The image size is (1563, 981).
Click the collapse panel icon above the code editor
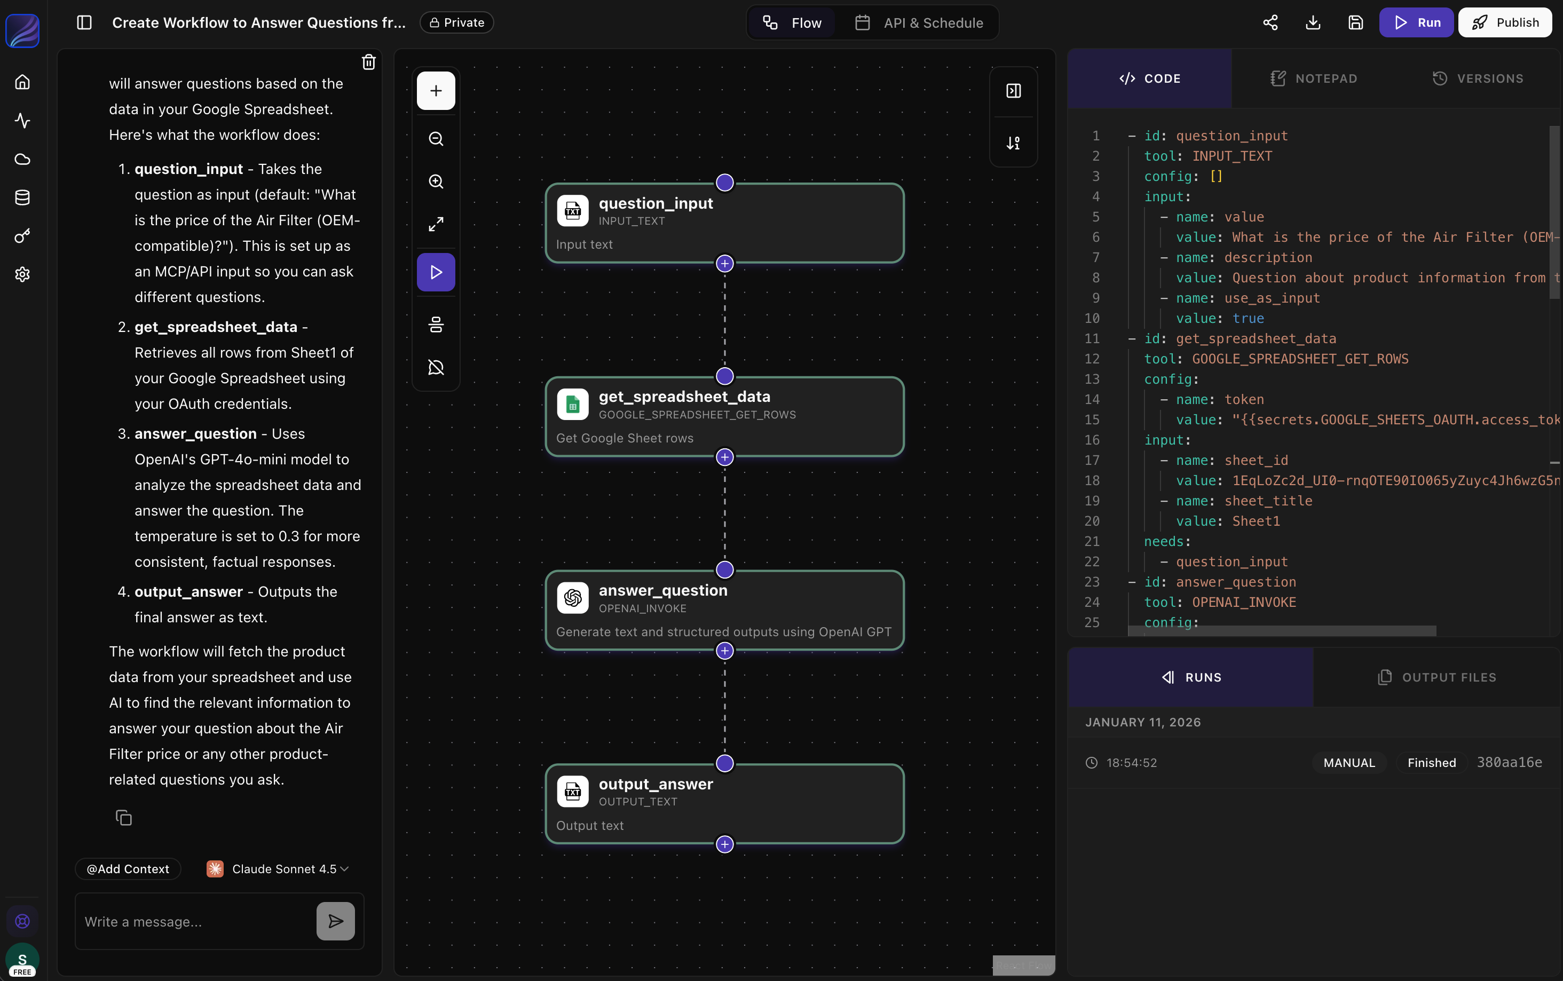click(1013, 91)
